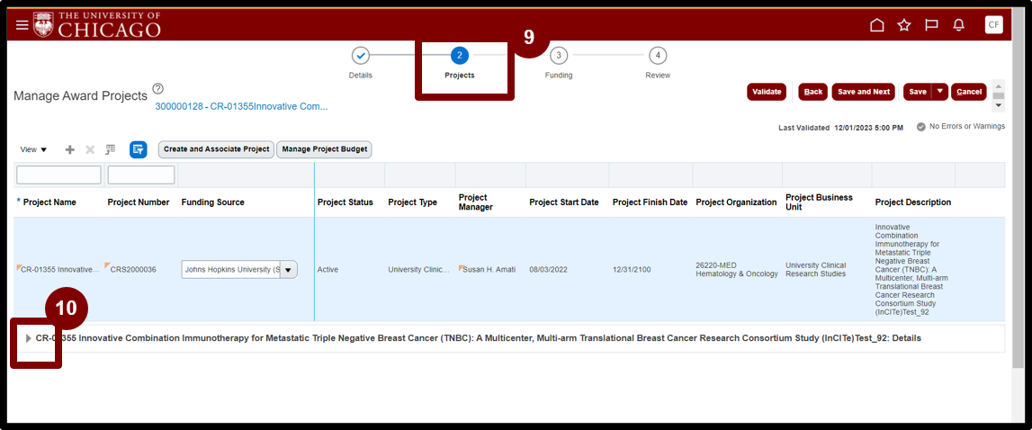This screenshot has width=1032, height=430.
Task: Go to the Home icon
Action: tap(876, 25)
